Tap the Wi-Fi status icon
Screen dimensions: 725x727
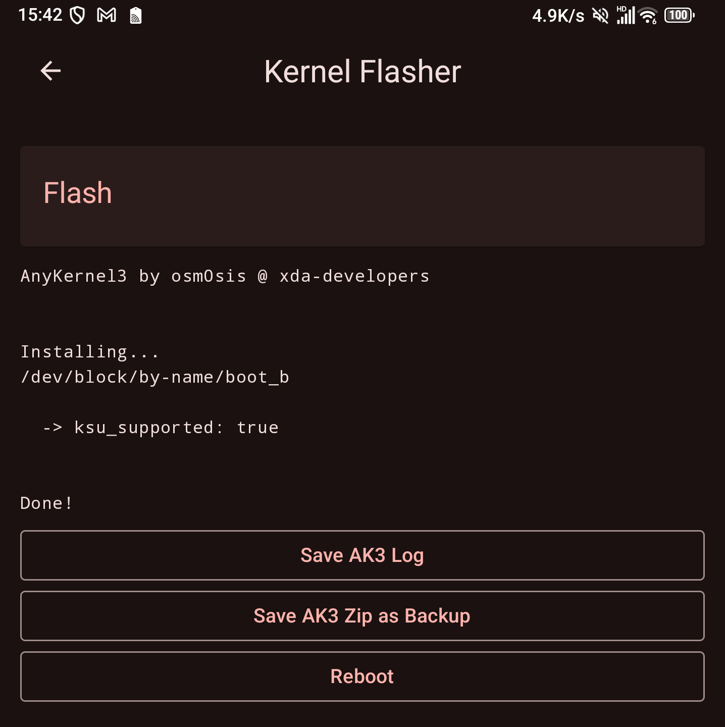648,16
